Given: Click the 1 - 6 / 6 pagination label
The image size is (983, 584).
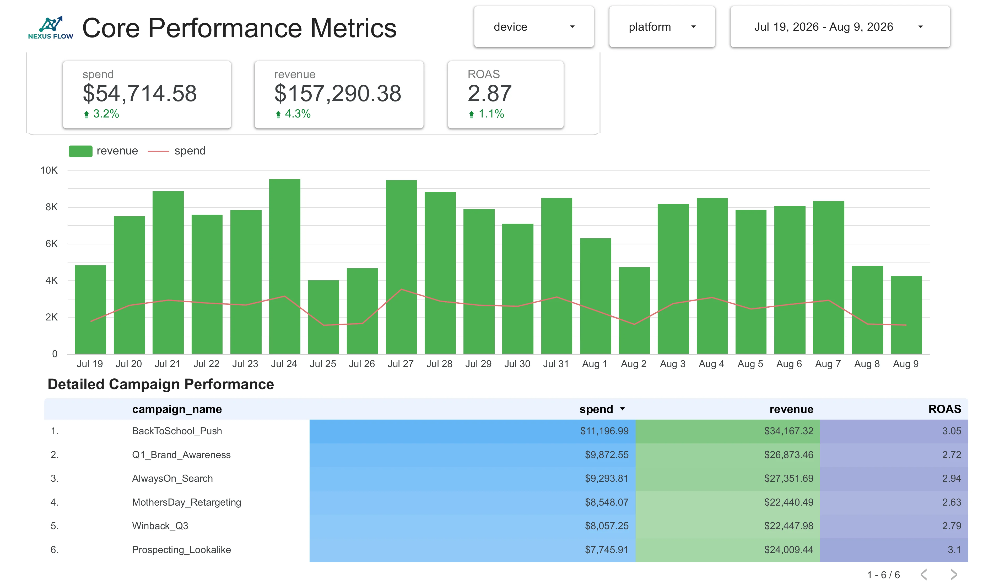Looking at the screenshot, I should pos(883,575).
